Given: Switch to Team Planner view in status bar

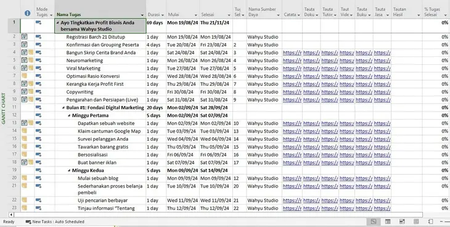Looking at the screenshot, I should [x=402, y=221].
